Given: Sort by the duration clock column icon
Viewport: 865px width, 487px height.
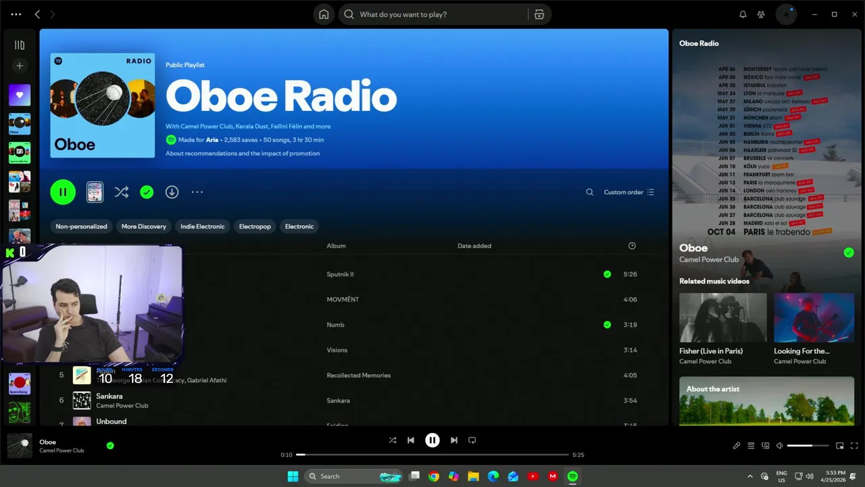Looking at the screenshot, I should pos(632,246).
